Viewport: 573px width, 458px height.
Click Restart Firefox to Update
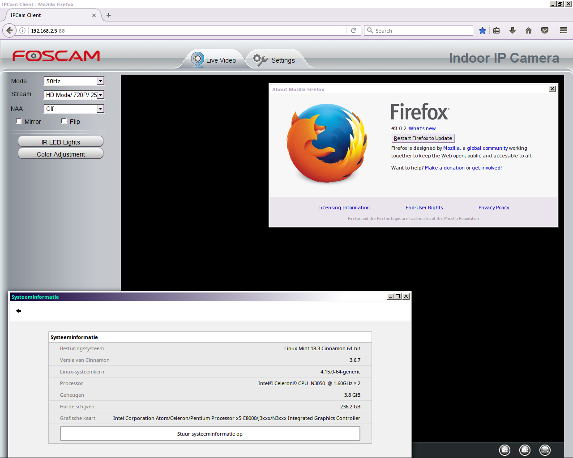tap(423, 138)
